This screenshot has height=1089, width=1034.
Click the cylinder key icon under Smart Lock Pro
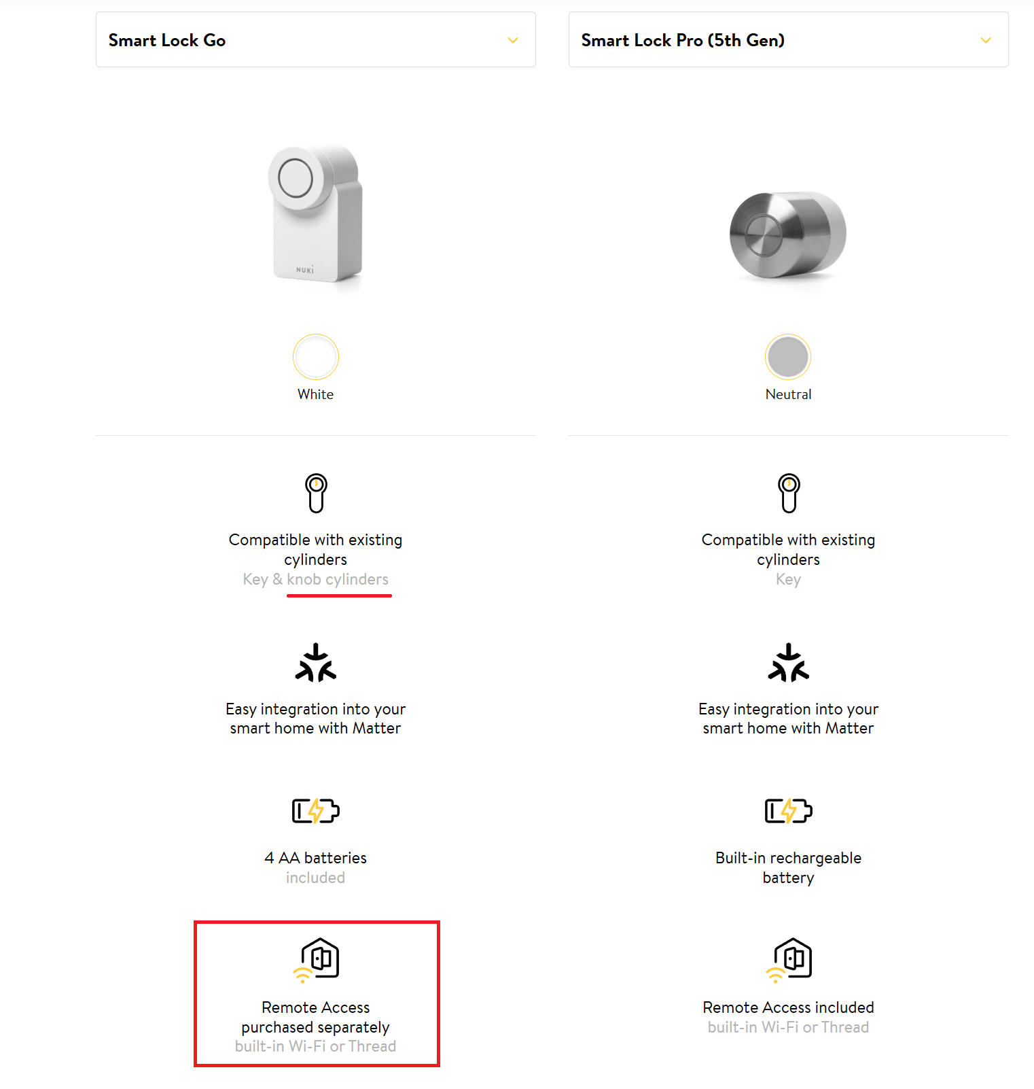tap(789, 493)
